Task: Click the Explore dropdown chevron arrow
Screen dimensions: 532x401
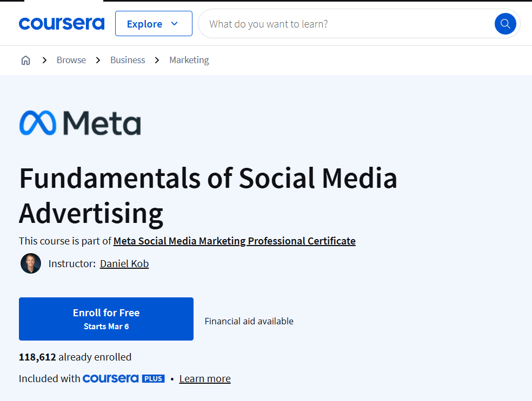Action: pyautogui.click(x=174, y=24)
